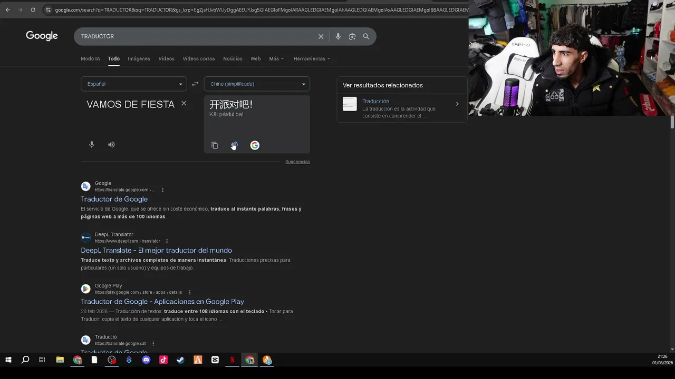This screenshot has height=379, width=675.
Task: Start voice search with microphone icon
Action: click(338, 36)
